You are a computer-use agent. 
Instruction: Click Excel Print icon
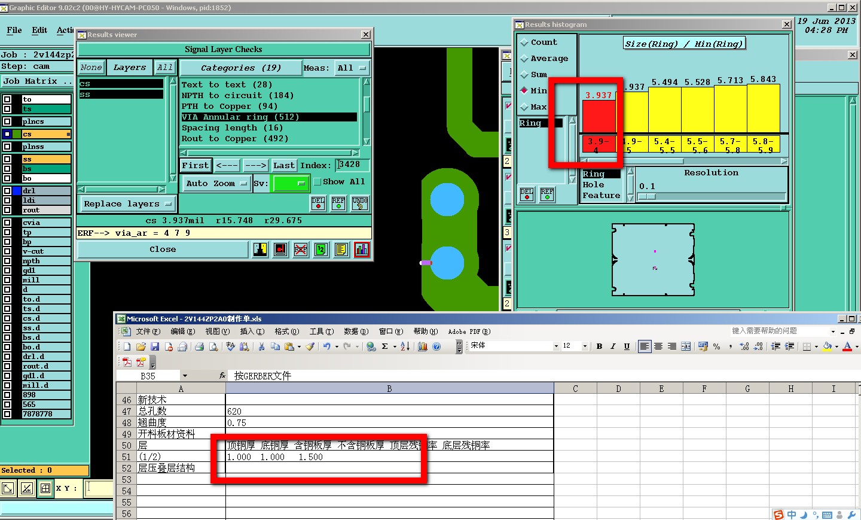point(199,346)
